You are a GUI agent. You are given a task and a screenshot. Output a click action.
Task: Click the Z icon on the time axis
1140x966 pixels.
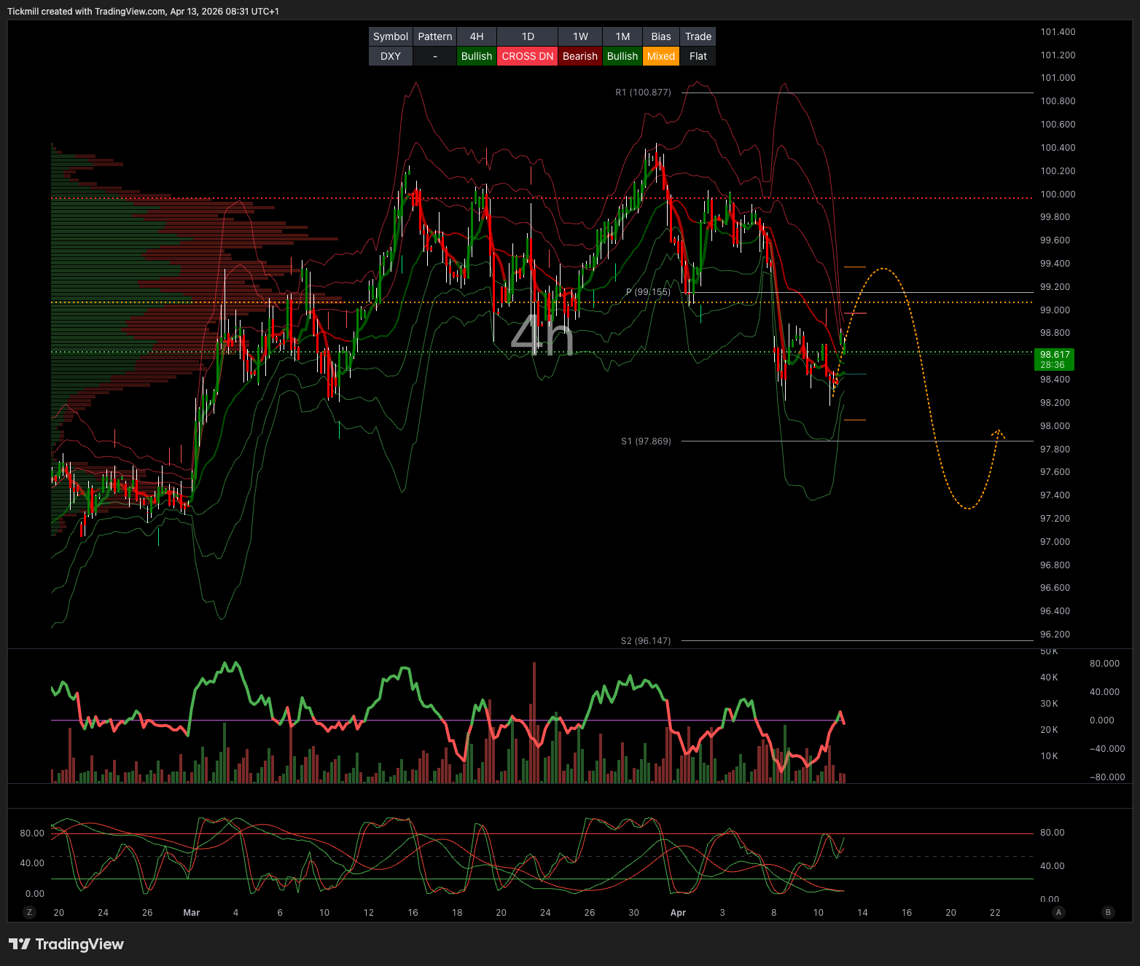pos(29,912)
